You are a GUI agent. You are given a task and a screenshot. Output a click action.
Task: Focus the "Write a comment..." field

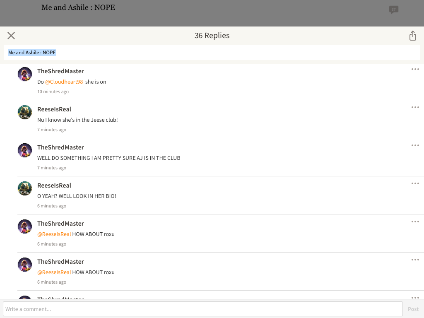pos(203,309)
